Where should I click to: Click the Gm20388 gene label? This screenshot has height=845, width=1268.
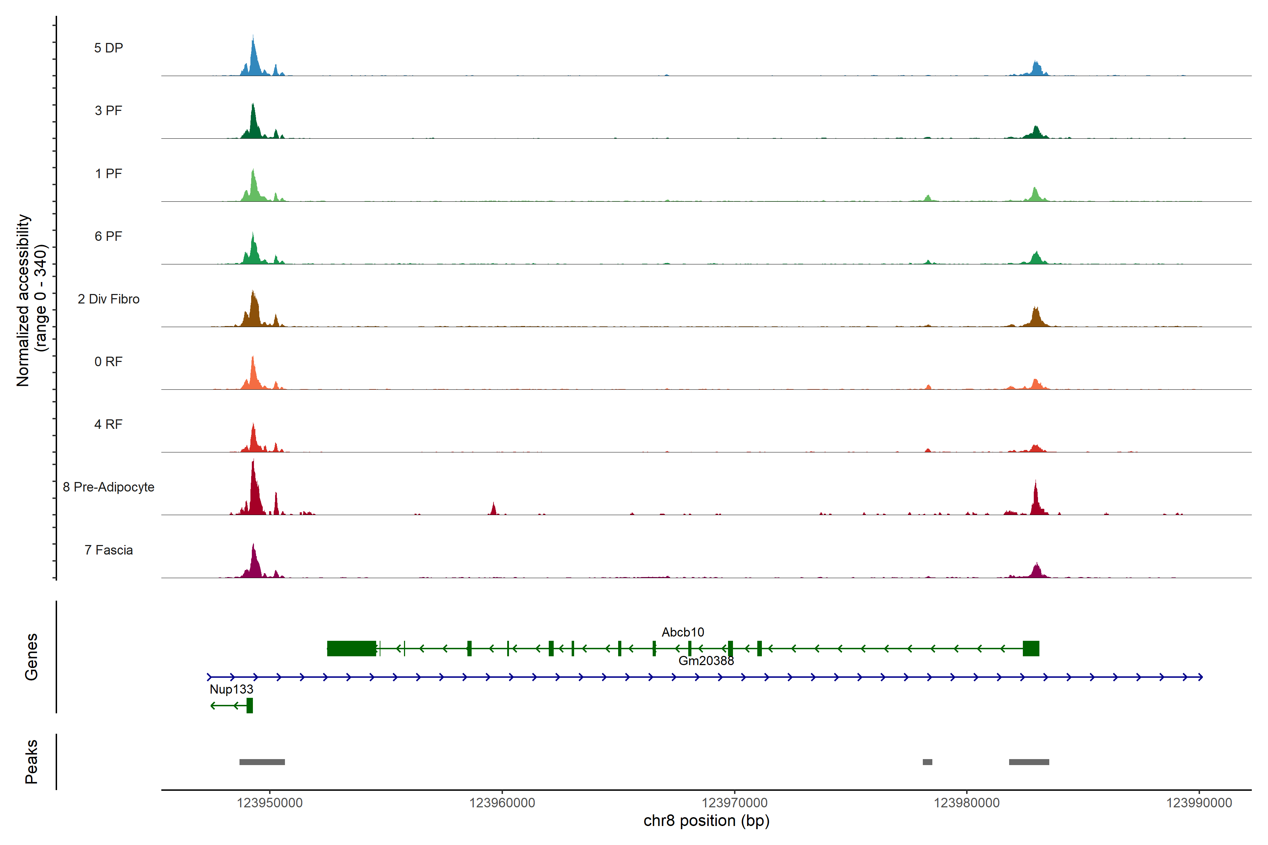pyautogui.click(x=706, y=661)
